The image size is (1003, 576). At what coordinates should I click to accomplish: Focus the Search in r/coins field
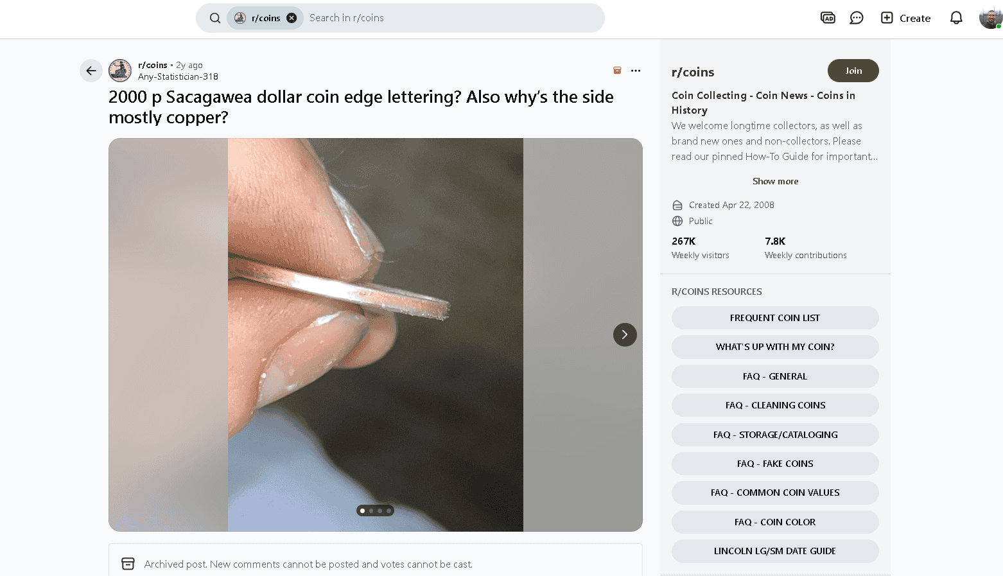tap(449, 18)
